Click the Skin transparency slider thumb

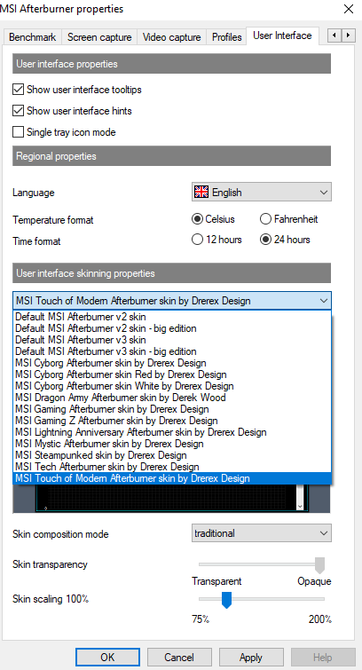[319, 565]
